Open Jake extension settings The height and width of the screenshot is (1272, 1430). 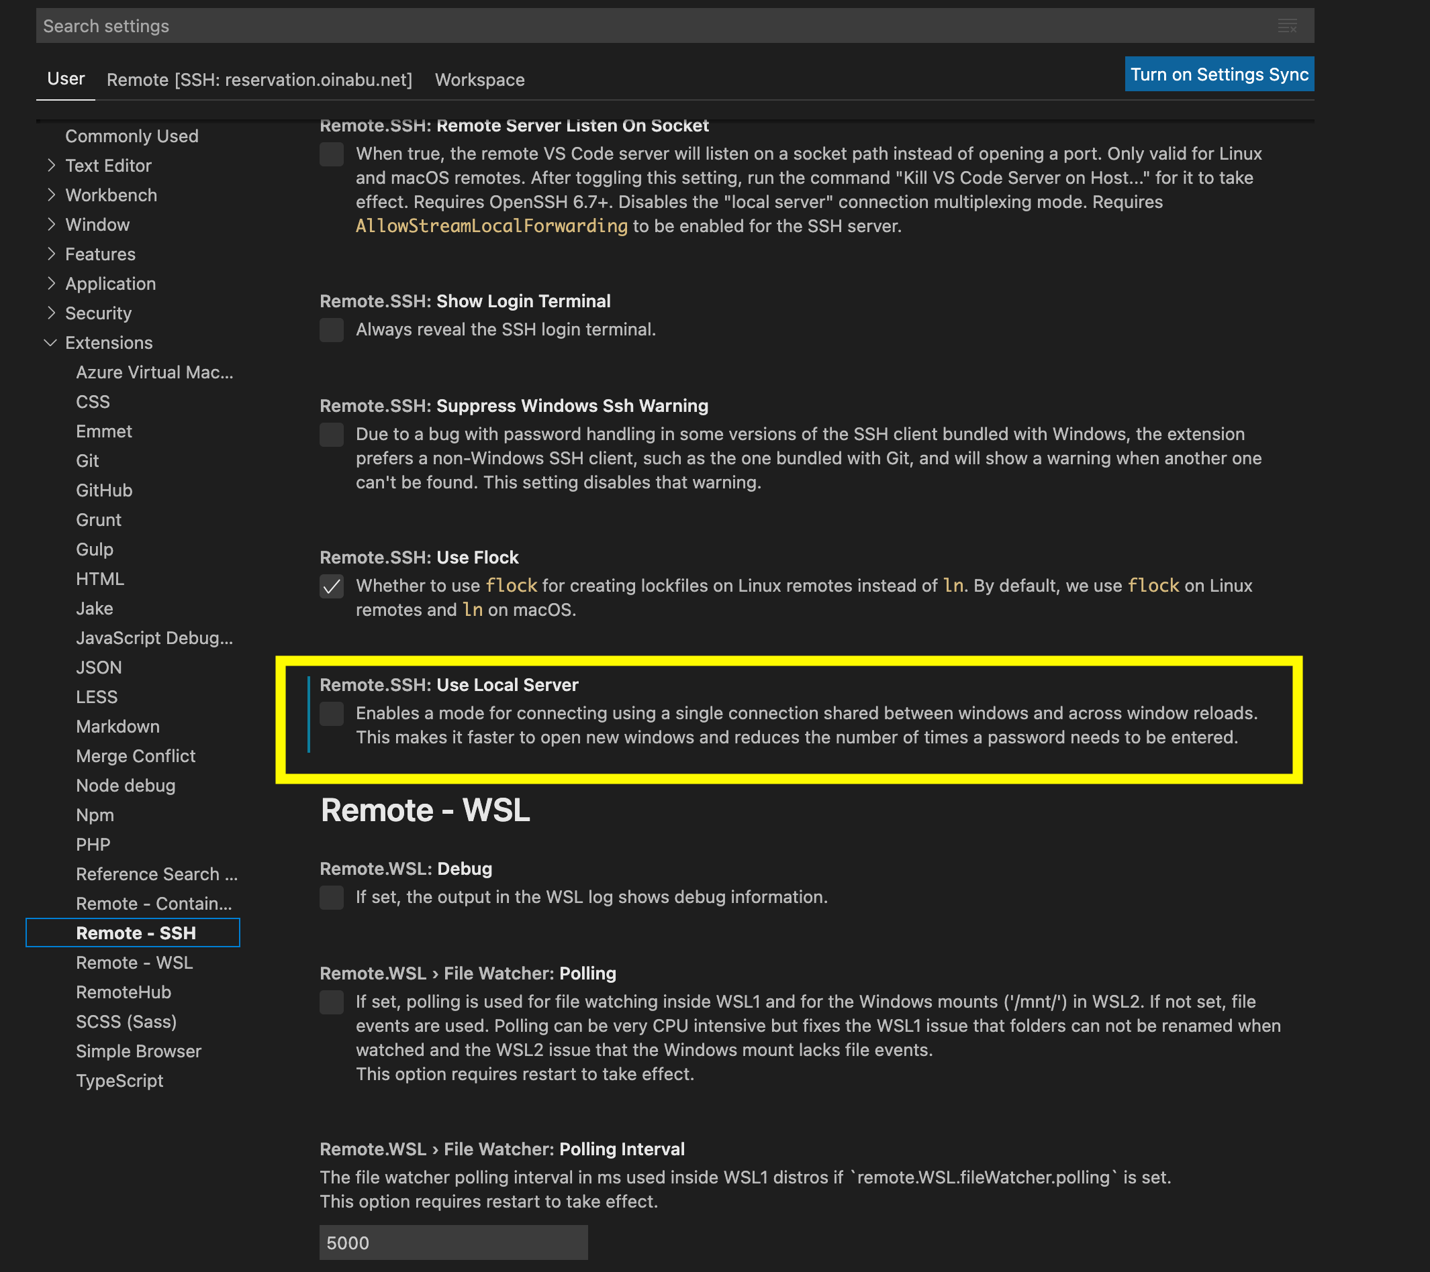point(95,608)
